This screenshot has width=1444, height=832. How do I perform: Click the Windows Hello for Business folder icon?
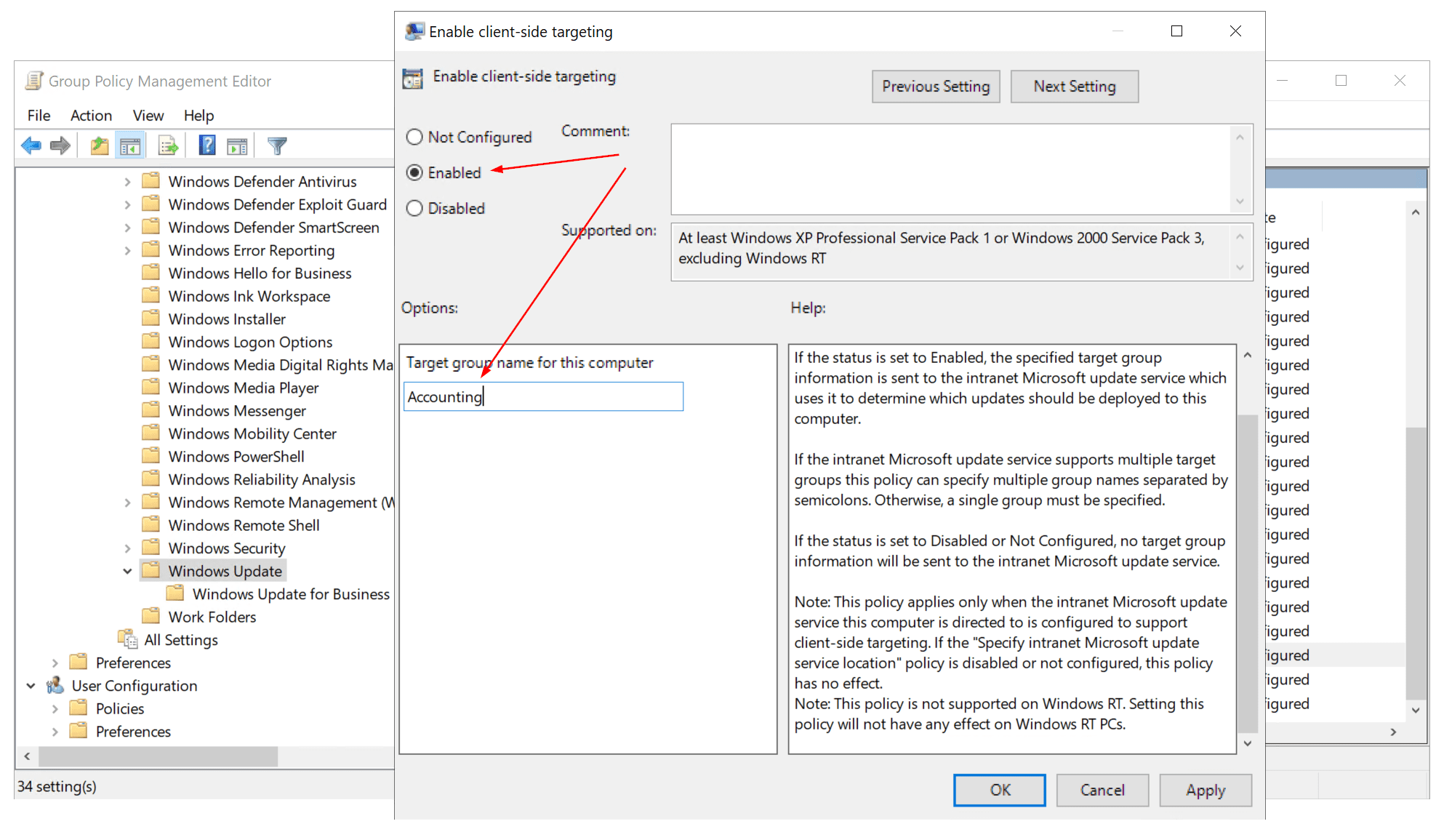click(151, 273)
